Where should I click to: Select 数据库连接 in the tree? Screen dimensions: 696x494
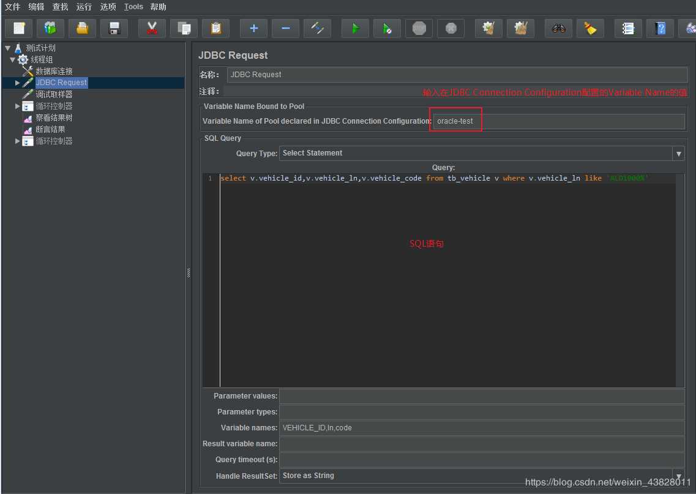click(x=54, y=71)
